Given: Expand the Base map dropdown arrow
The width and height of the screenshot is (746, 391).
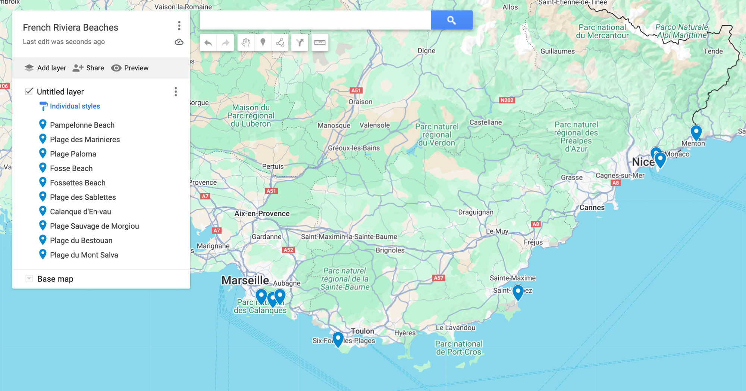Looking at the screenshot, I should pos(29,279).
